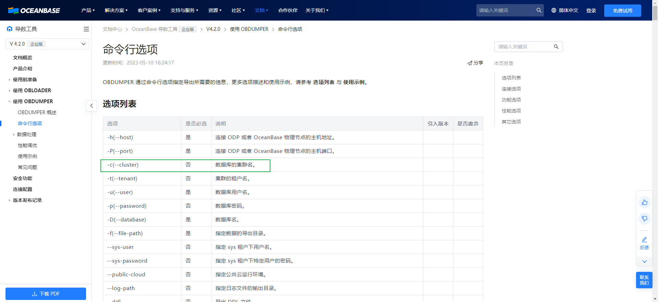Click the 选项列表 link in the intro paragraph
Image resolution: width=658 pixels, height=302 pixels.
(x=324, y=82)
